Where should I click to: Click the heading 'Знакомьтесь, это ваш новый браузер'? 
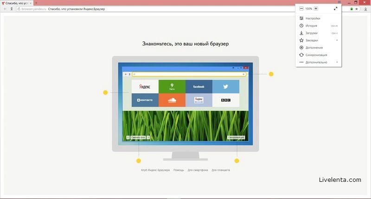pyautogui.click(x=185, y=44)
